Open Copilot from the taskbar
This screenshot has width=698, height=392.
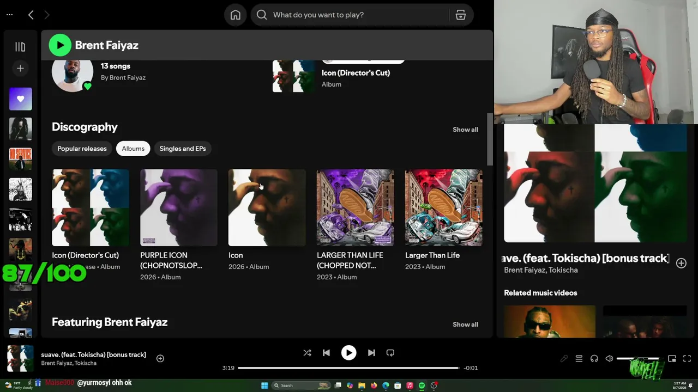(350, 385)
